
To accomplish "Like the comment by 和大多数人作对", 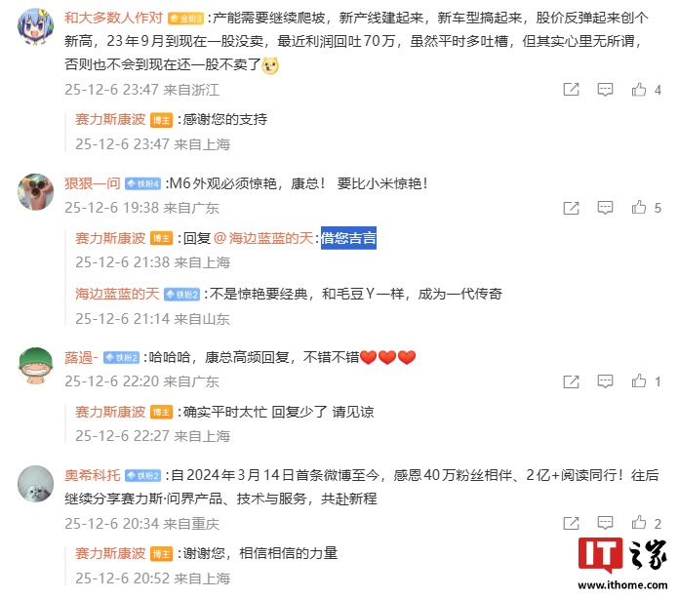I will coord(639,90).
